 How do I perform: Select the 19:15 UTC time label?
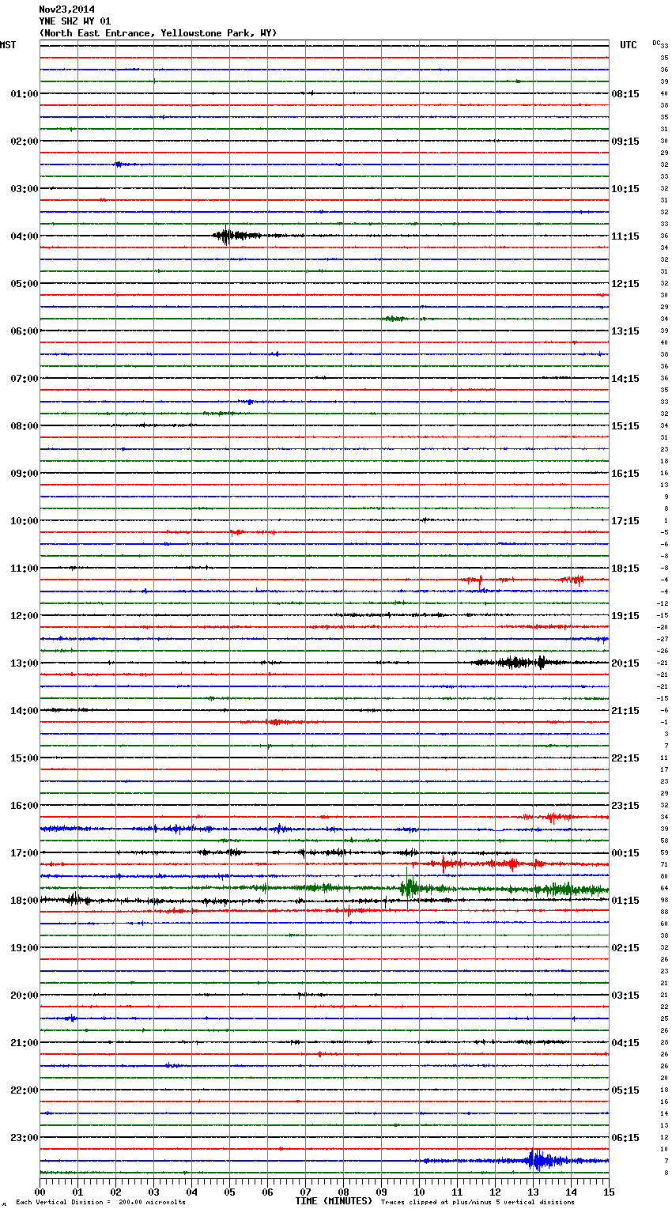(x=625, y=616)
